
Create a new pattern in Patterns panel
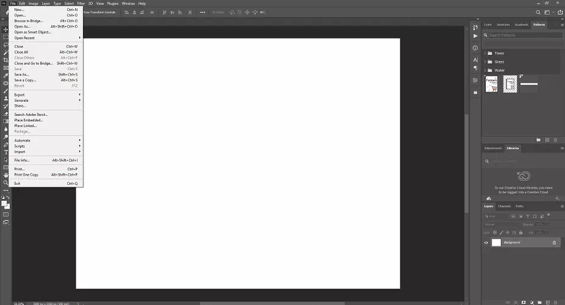pos(547,140)
